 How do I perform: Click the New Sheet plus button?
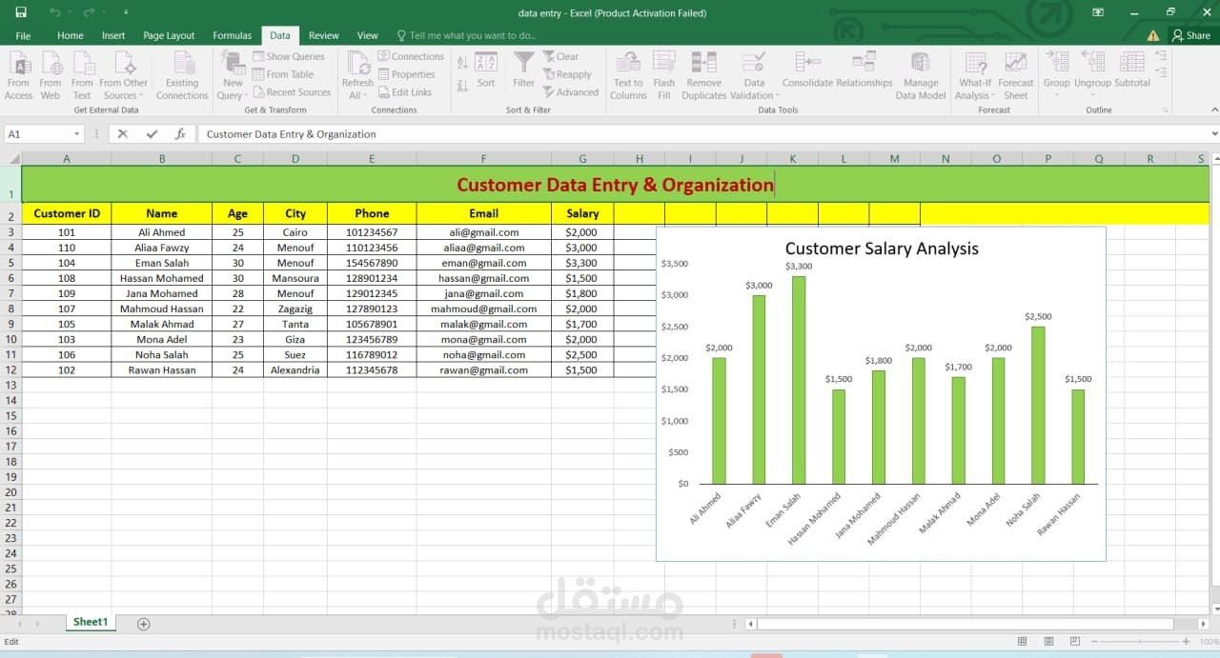point(143,623)
